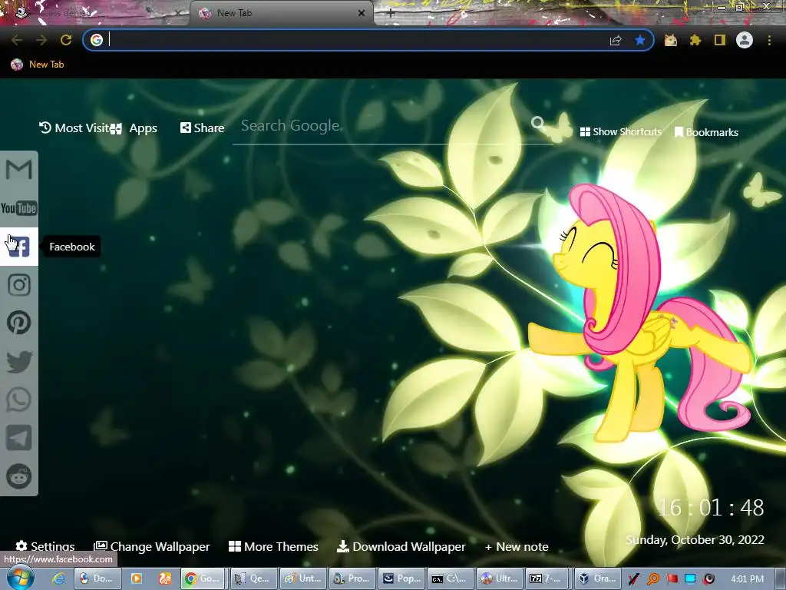Focus the Search Google field
The width and height of the screenshot is (786, 590).
pyautogui.click(x=381, y=126)
